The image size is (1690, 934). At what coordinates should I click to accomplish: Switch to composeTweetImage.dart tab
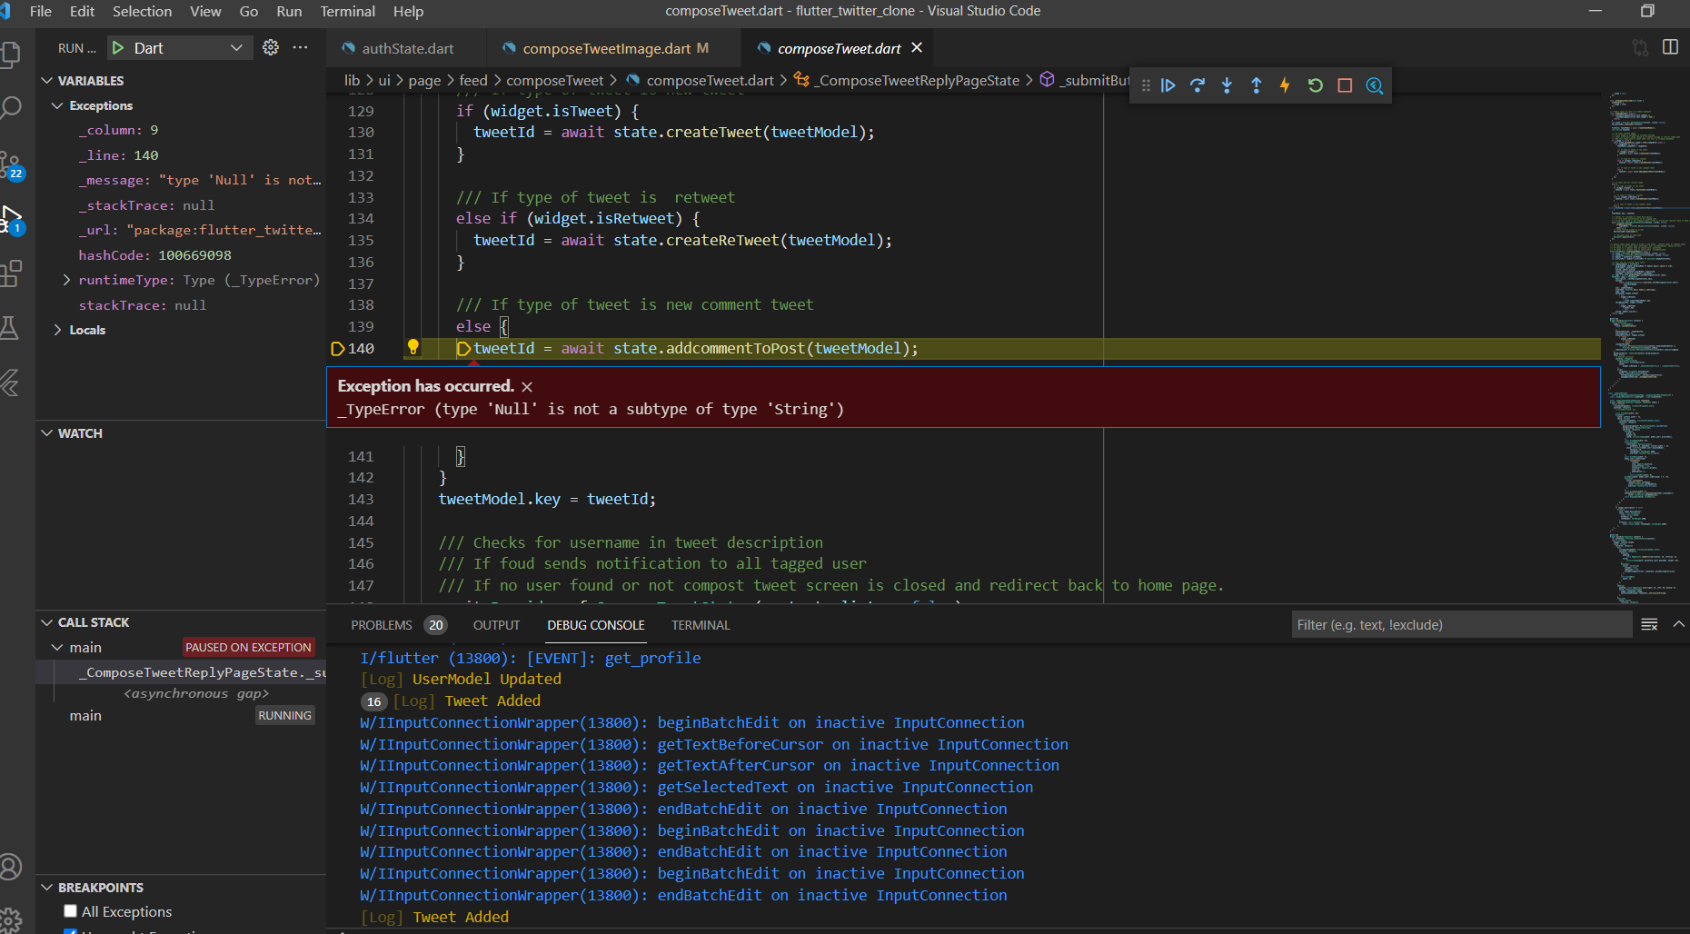613,48
